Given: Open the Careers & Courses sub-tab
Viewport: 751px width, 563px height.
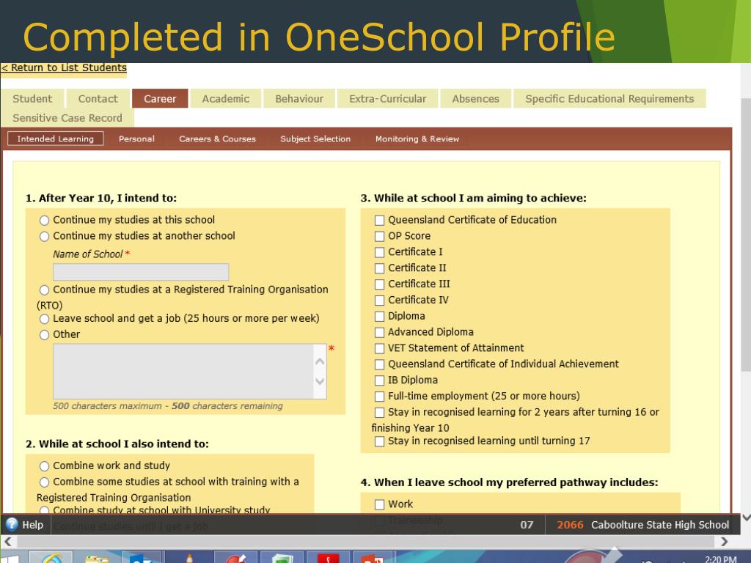Looking at the screenshot, I should [217, 139].
